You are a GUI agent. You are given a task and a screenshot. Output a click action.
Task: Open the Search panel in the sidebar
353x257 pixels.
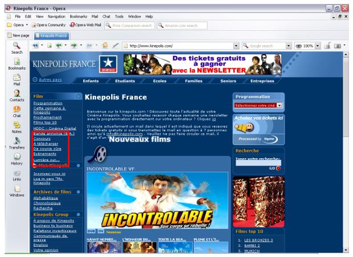17,48
